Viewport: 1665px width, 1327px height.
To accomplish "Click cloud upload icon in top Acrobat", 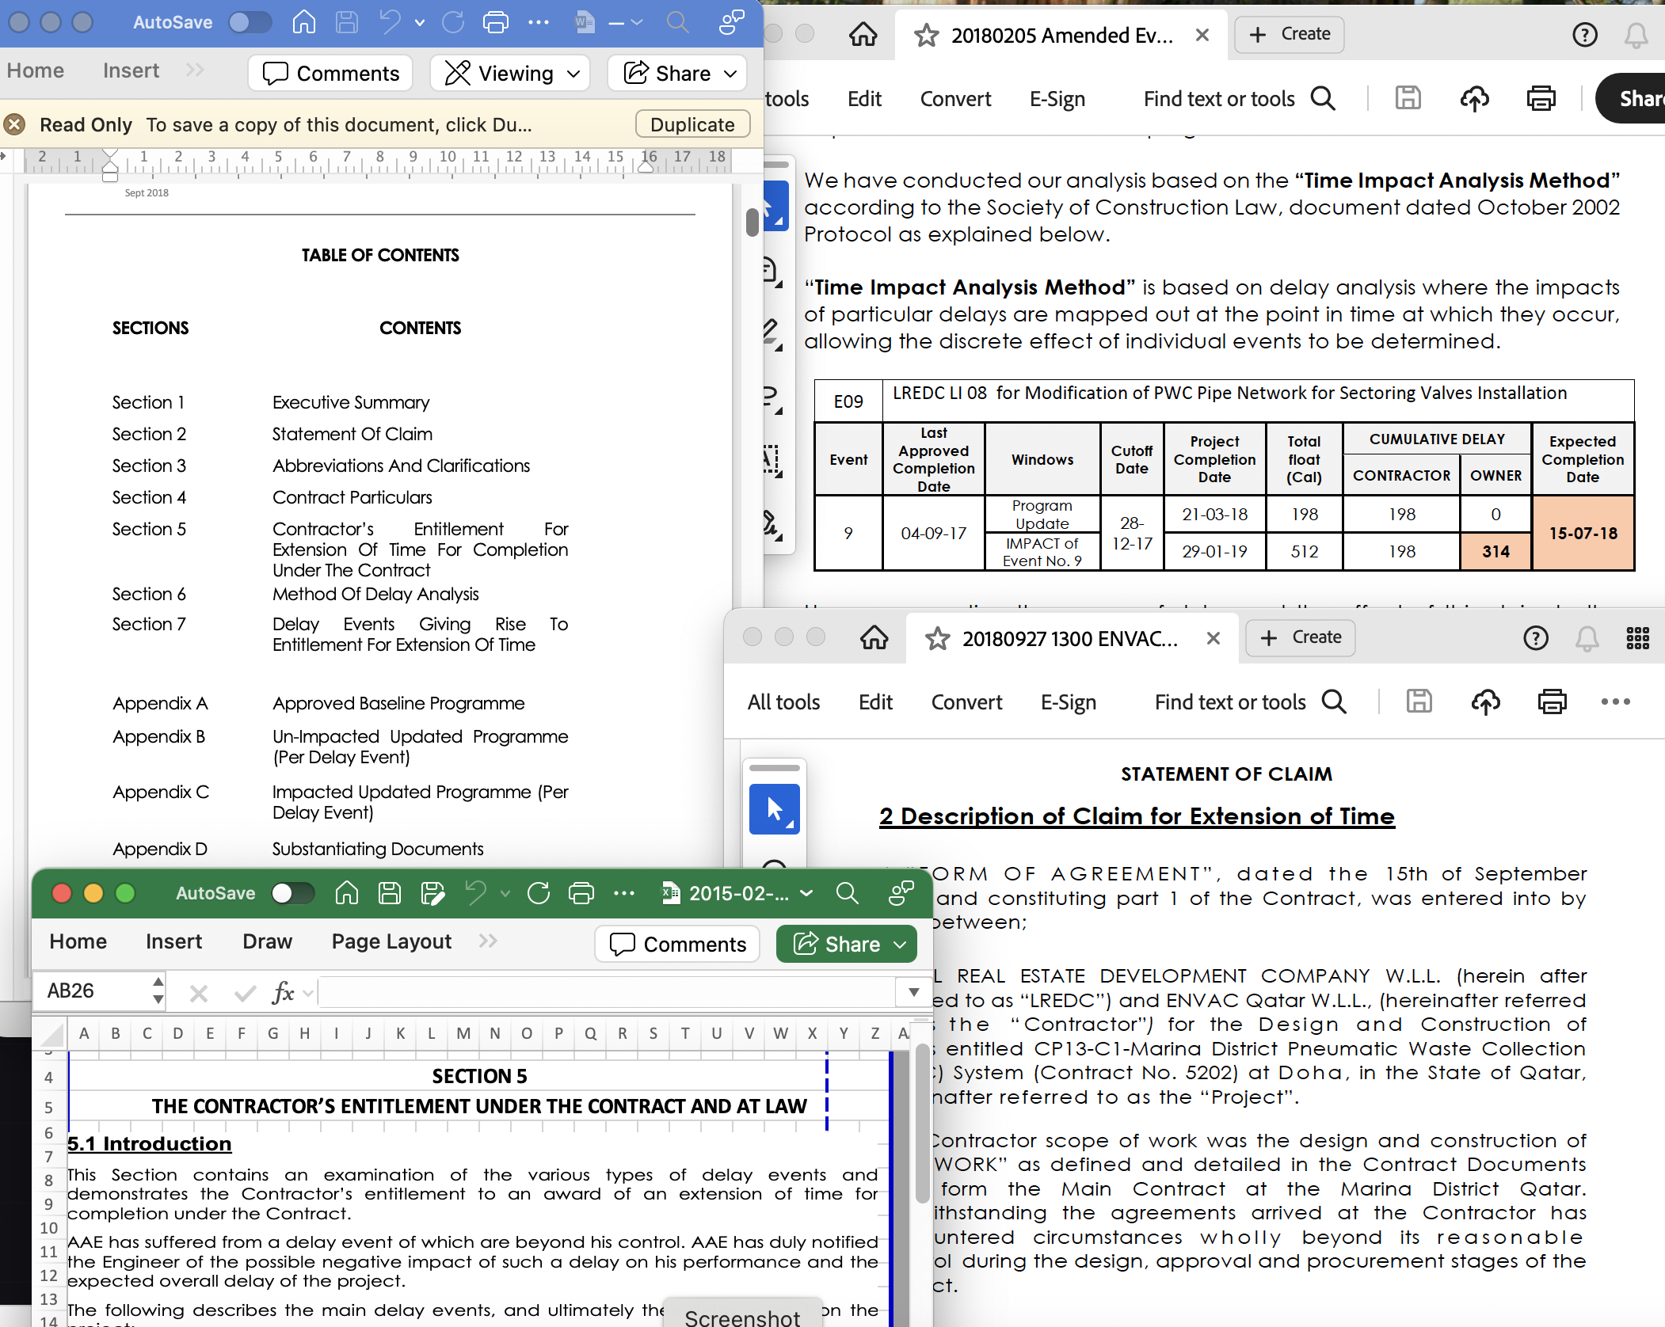I will point(1475,99).
